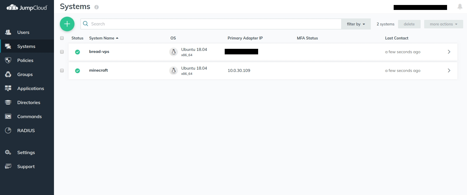Toggle the select-all systems checkbox
467x195 pixels.
62,38
